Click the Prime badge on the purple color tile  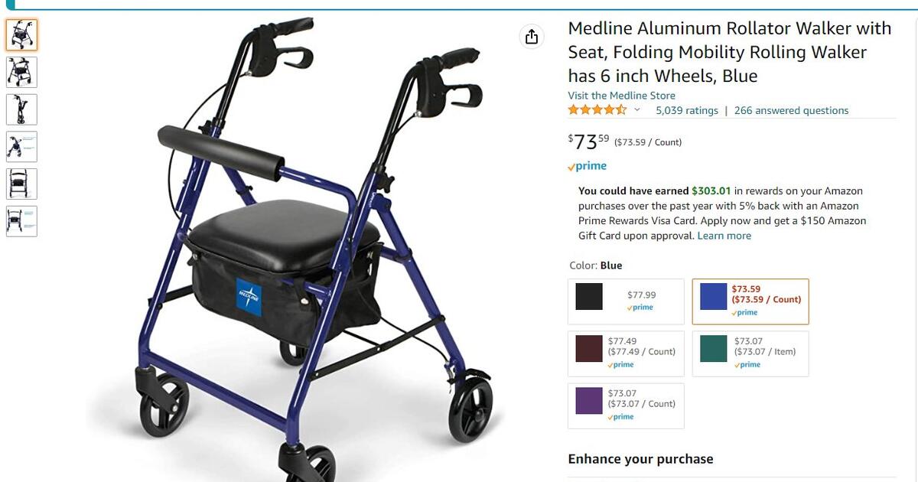coord(620,416)
